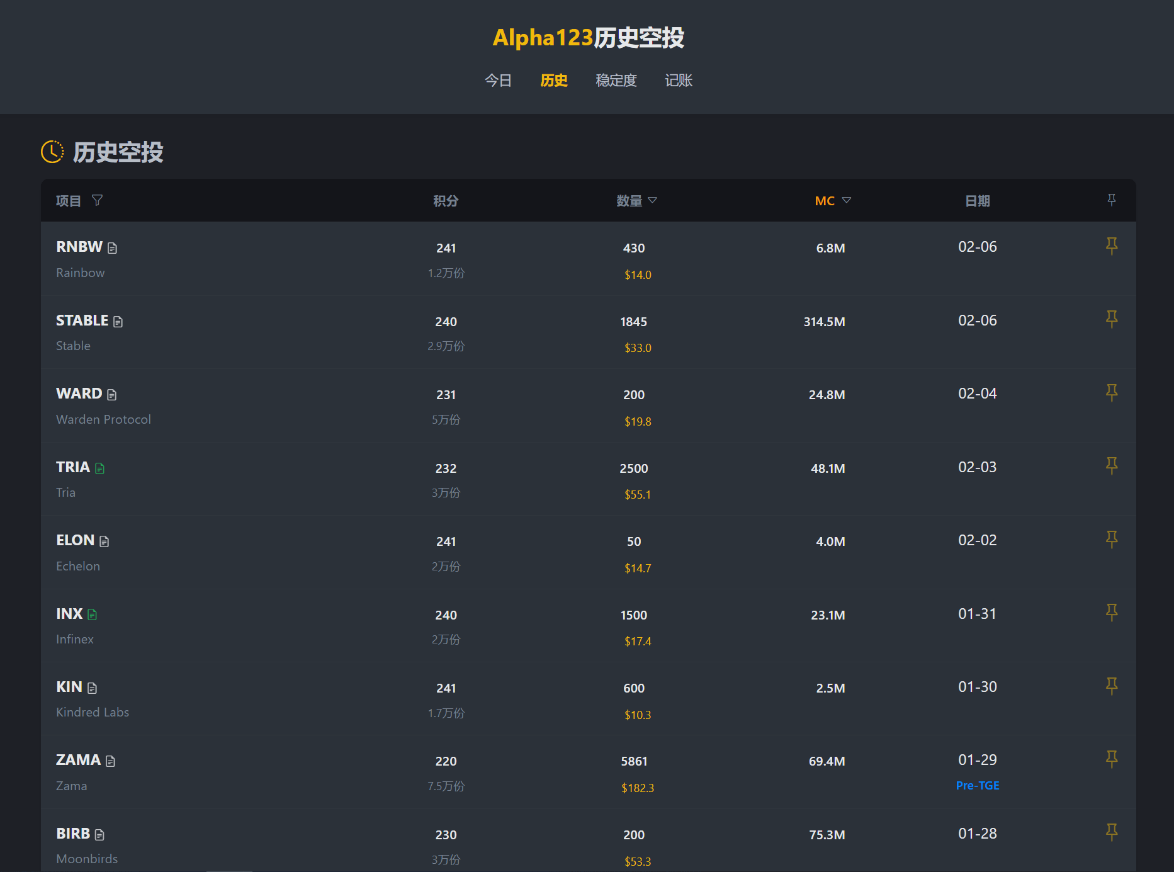The image size is (1174, 872).
Task: Click the Alpha123历史空投 site title
Action: tap(588, 38)
